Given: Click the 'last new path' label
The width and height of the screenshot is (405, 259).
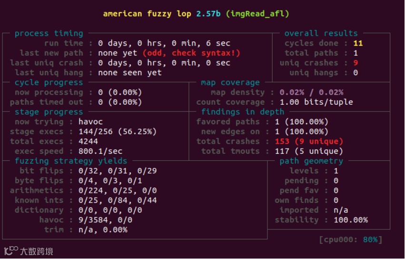Looking at the screenshot, I should 51,53.
